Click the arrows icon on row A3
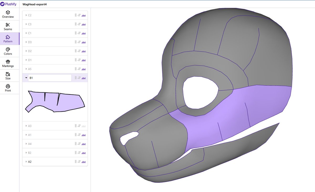The width and height of the screenshot is (315, 192). click(x=79, y=126)
